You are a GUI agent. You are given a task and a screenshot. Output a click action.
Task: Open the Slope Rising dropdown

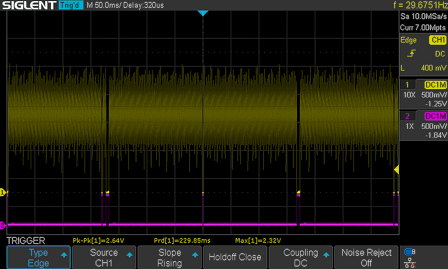tap(170, 258)
